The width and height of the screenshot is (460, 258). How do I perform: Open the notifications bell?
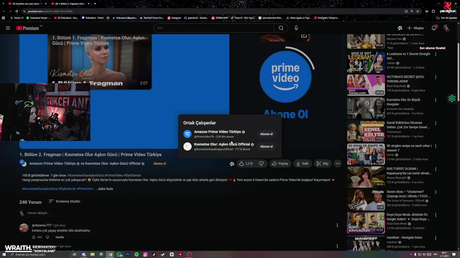point(434,28)
